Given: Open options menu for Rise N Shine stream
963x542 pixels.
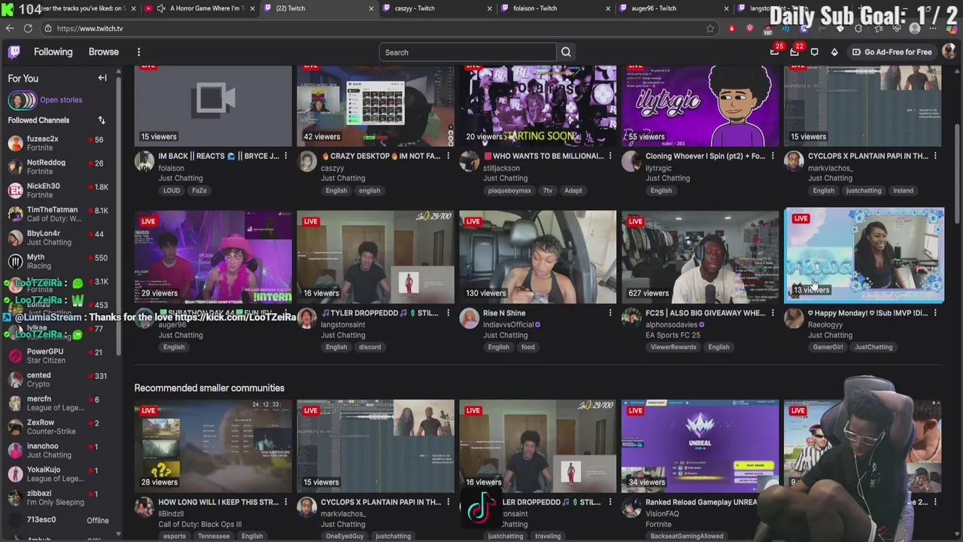Looking at the screenshot, I should 610,312.
